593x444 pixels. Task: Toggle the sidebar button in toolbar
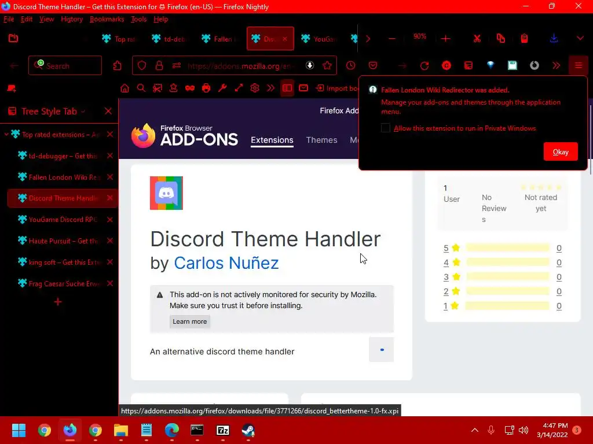pos(287,88)
